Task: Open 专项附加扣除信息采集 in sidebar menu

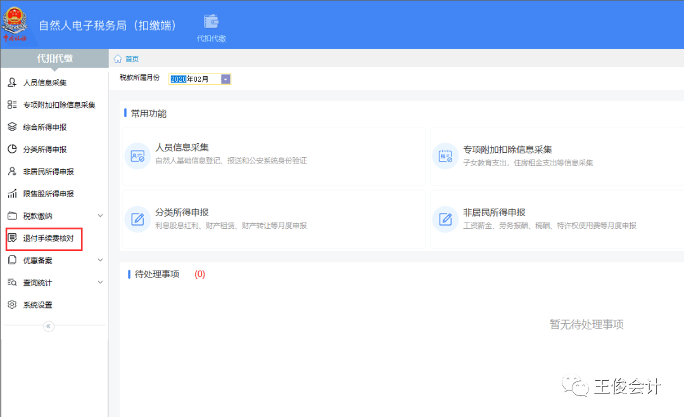Action: pyautogui.click(x=60, y=105)
